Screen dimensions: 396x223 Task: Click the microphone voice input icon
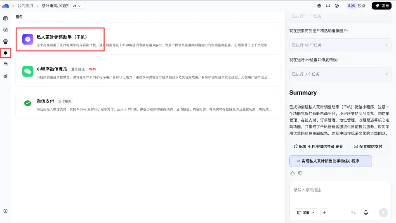[x=366, y=213]
